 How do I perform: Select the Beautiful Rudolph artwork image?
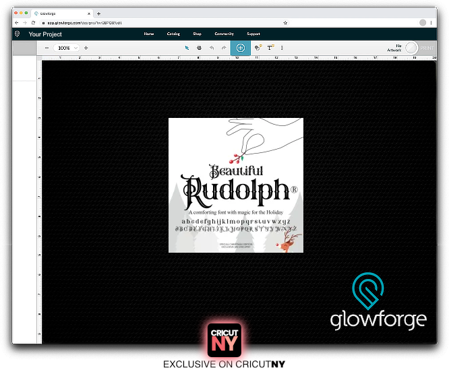[x=236, y=185]
